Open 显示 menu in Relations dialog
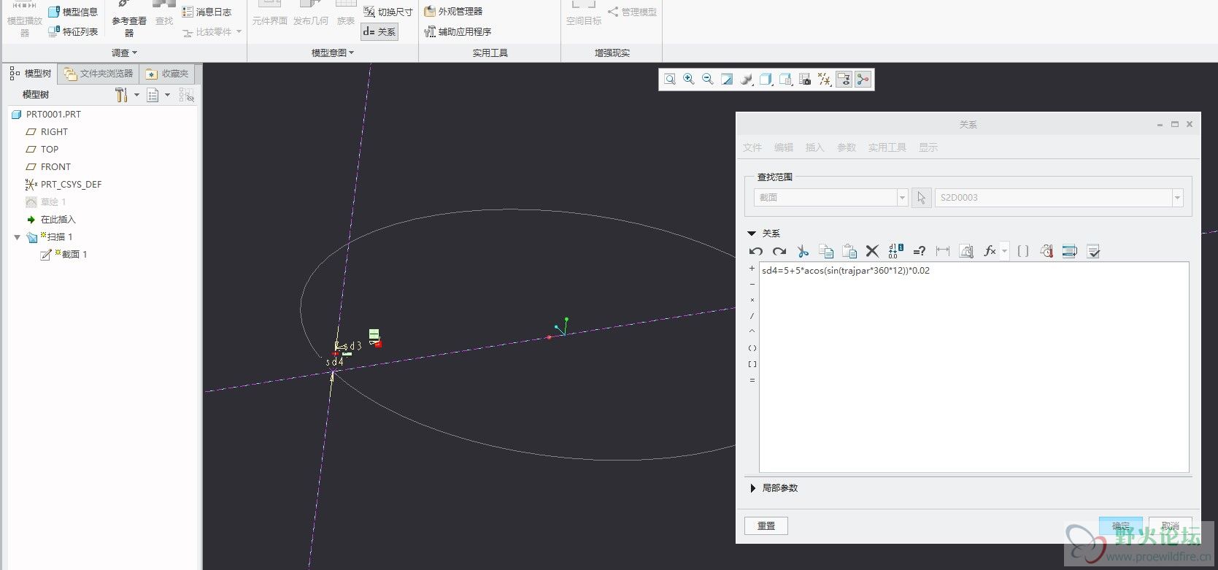Image resolution: width=1218 pixels, height=570 pixels. pos(928,147)
